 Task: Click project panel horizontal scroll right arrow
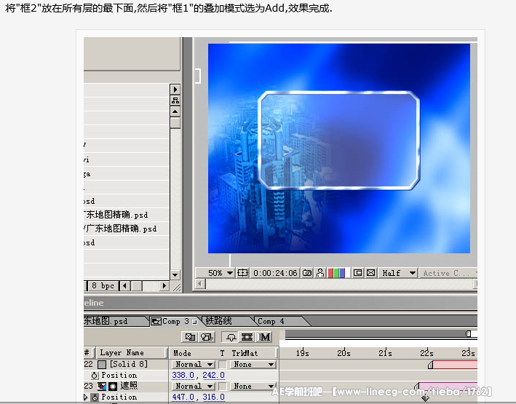pyautogui.click(x=164, y=286)
